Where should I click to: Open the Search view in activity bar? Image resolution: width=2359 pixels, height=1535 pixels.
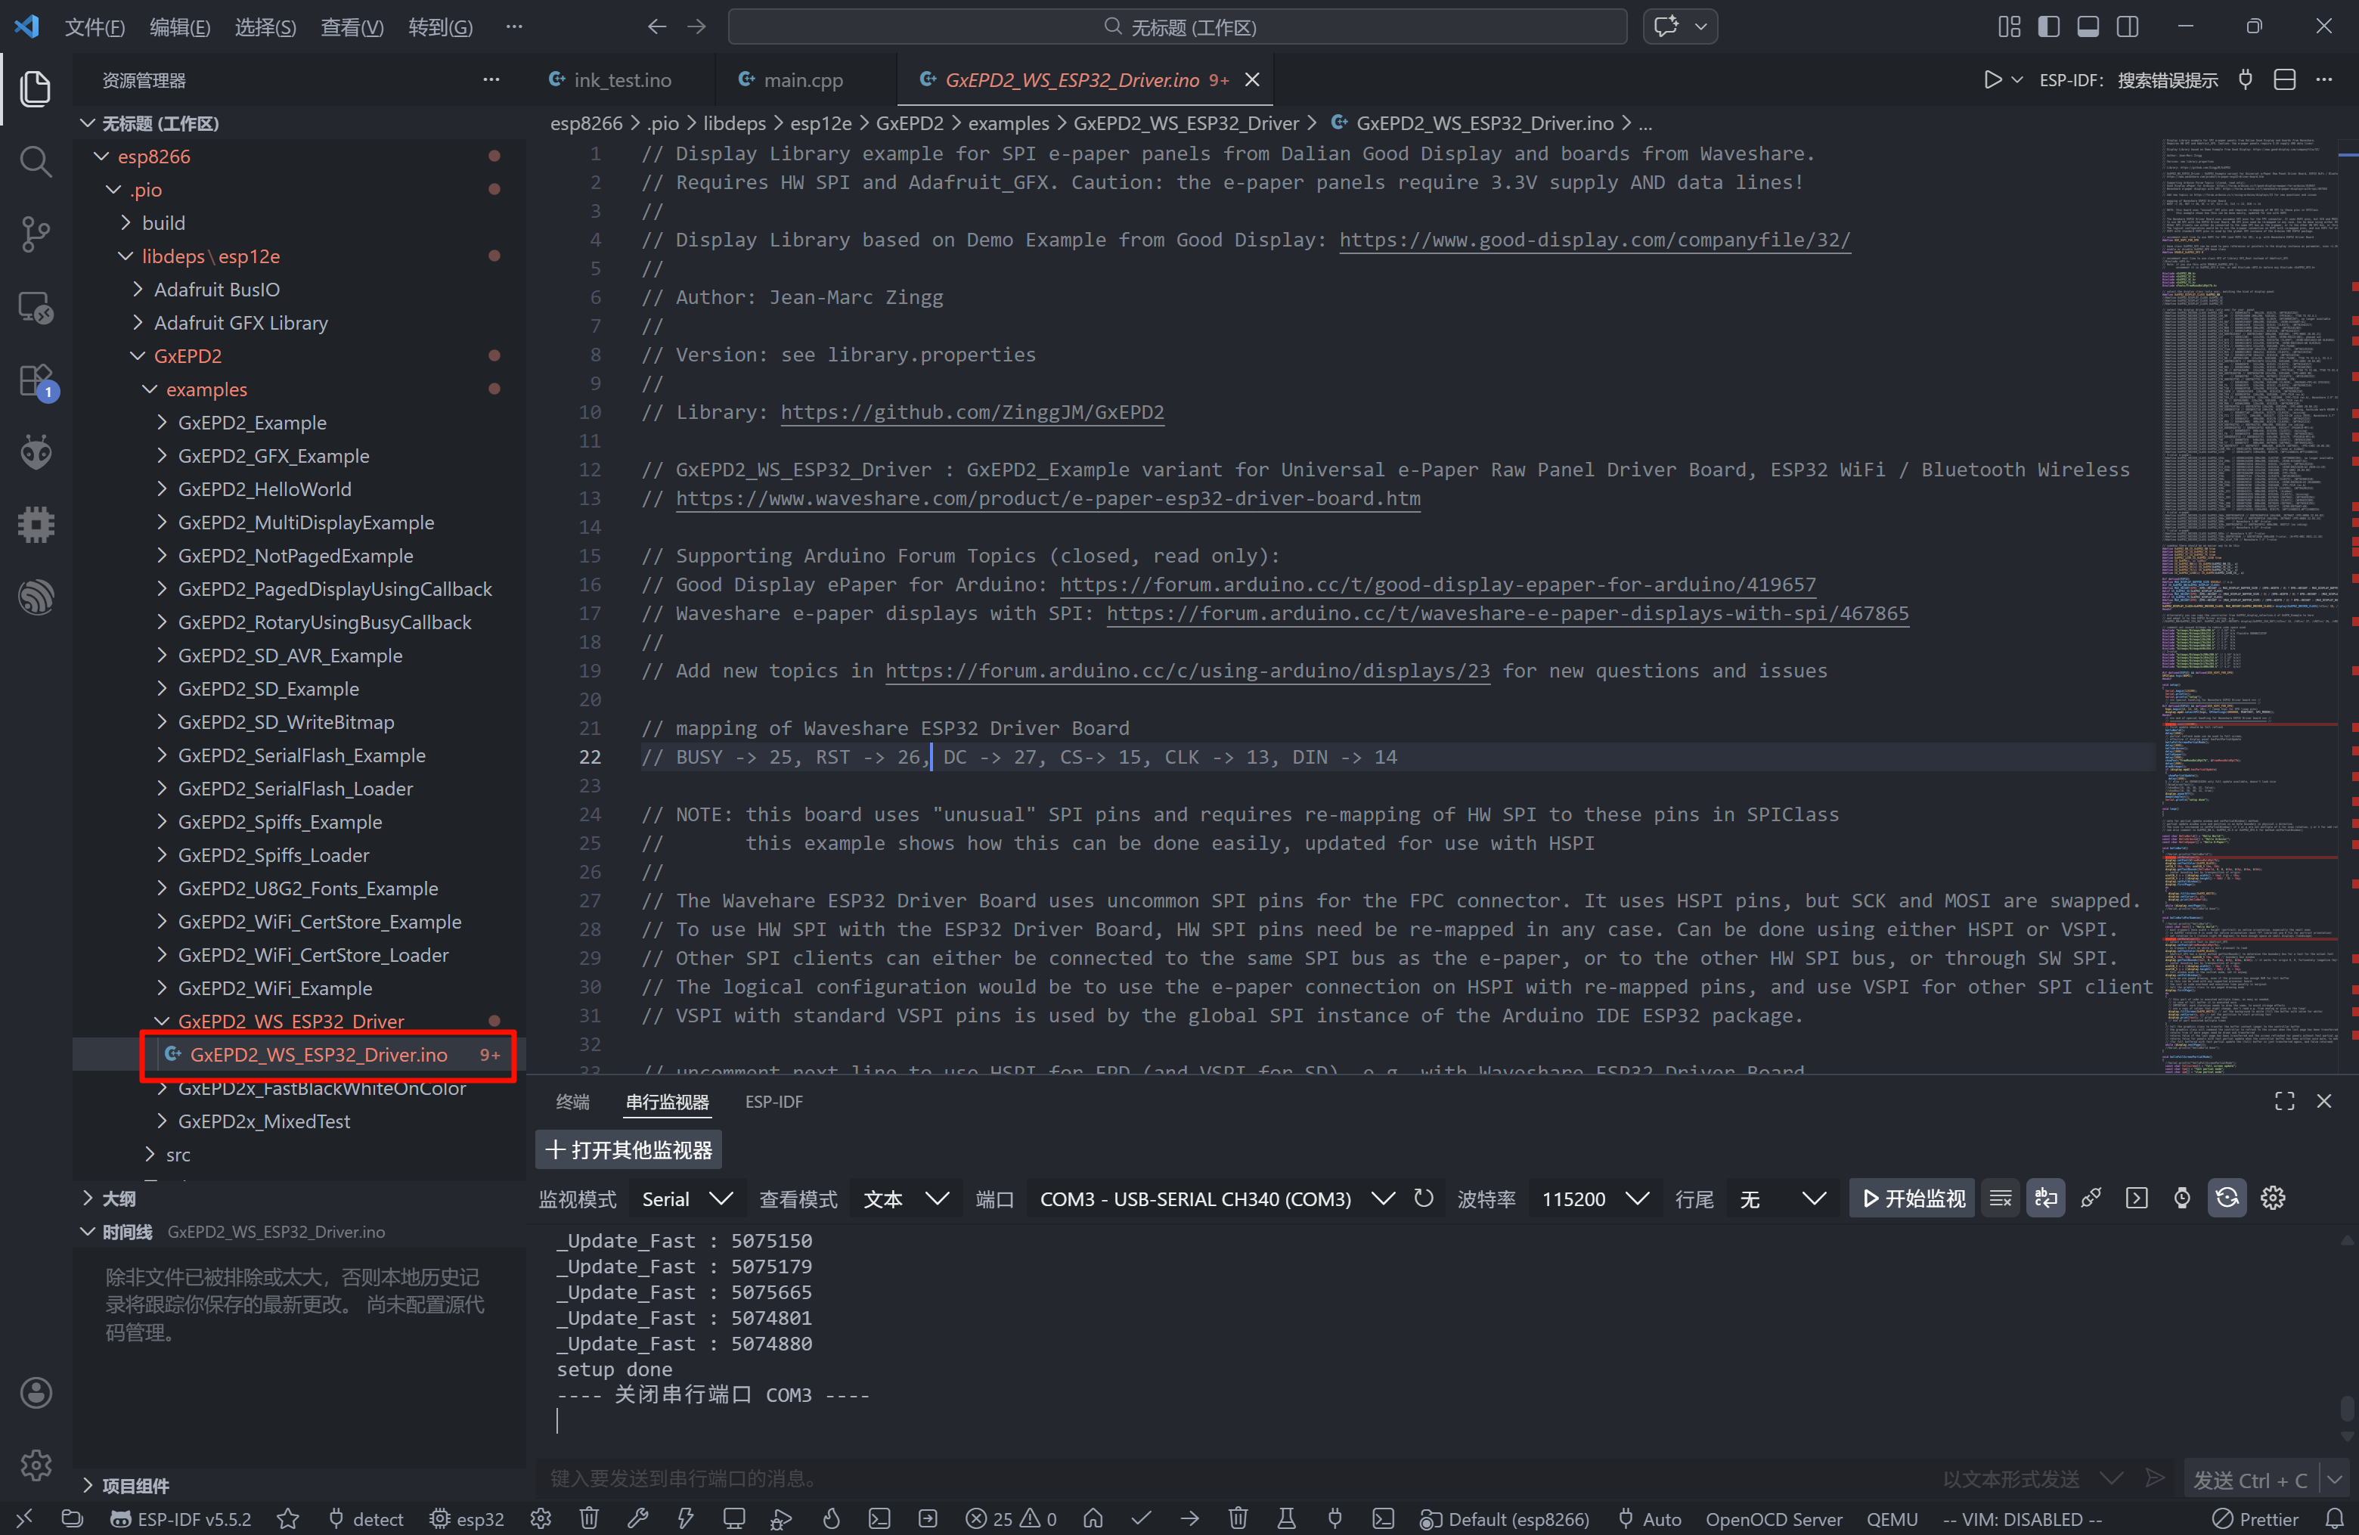pos(36,160)
